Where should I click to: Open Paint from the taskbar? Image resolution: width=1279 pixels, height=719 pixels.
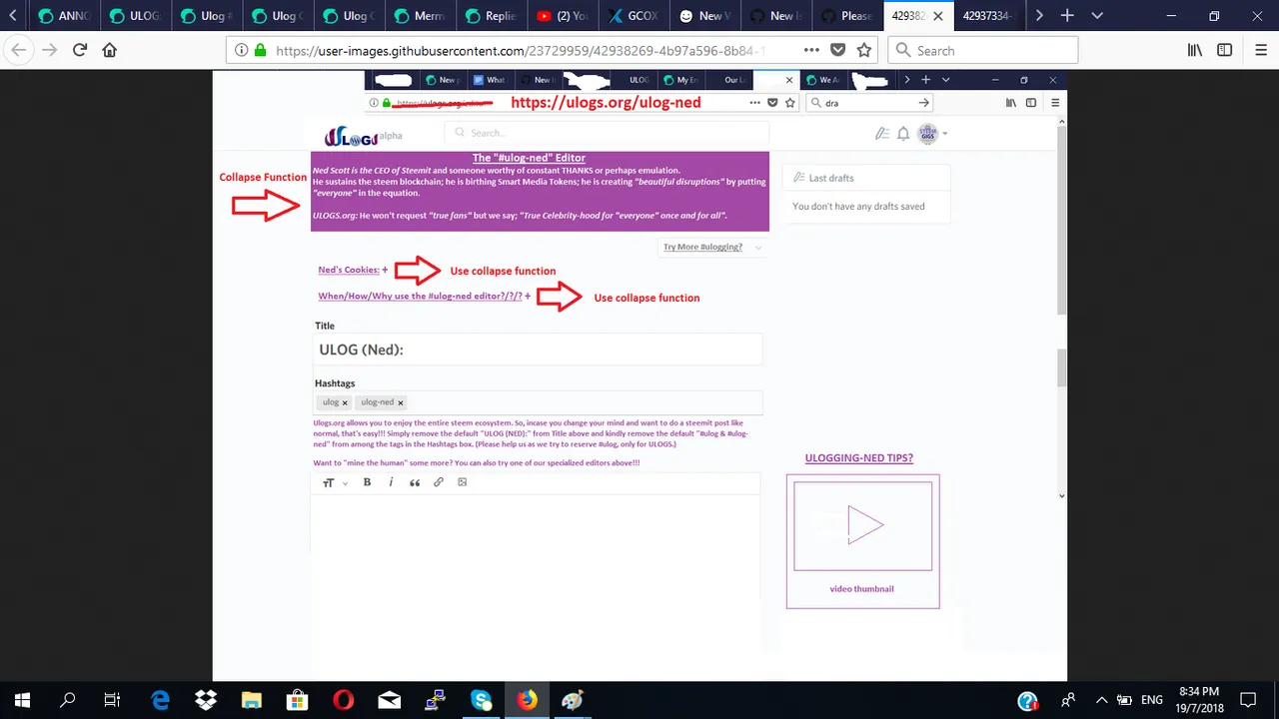coord(573,700)
